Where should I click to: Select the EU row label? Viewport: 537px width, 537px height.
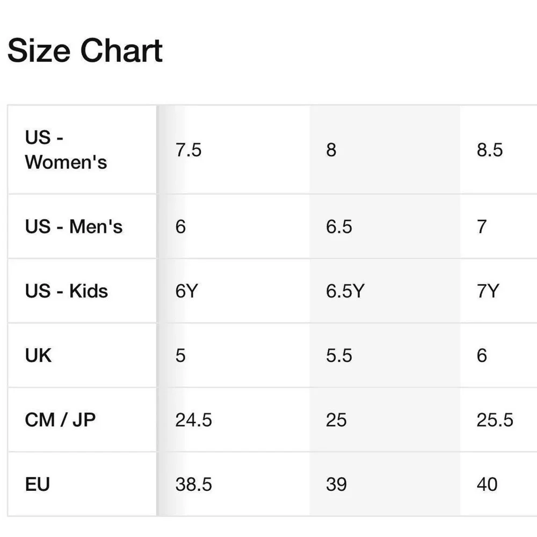click(37, 484)
